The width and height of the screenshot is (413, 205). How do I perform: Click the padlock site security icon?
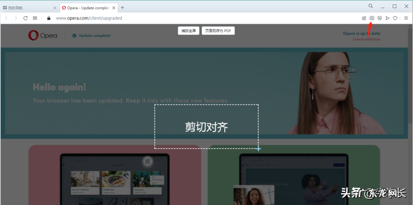48,18
